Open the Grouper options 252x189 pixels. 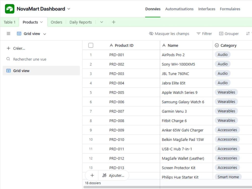[x=229, y=34]
